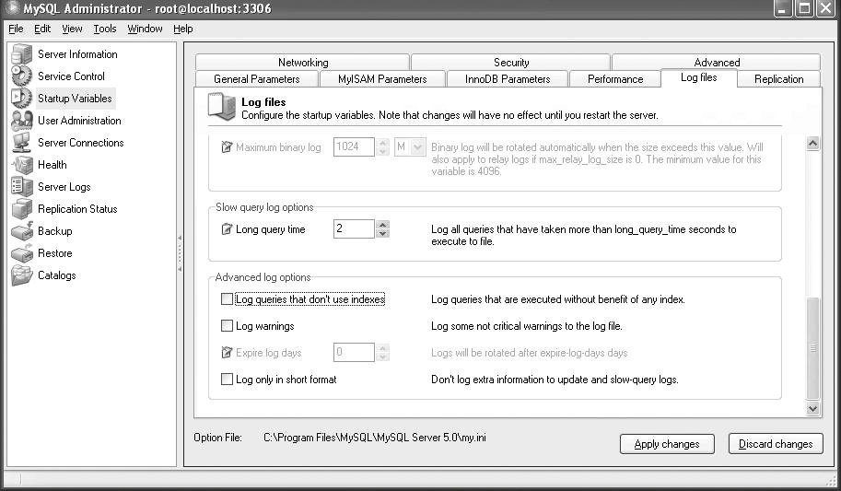Switch to the Performance tab

click(615, 79)
